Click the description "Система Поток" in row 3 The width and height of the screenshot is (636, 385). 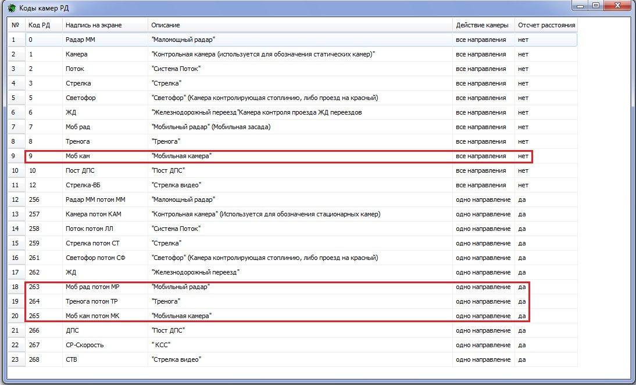coord(176,69)
